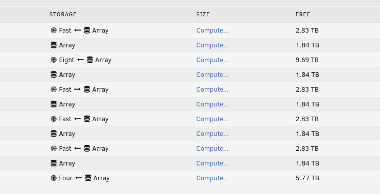
Task: Compute the size for the Eight storage row
Action: coord(212,60)
